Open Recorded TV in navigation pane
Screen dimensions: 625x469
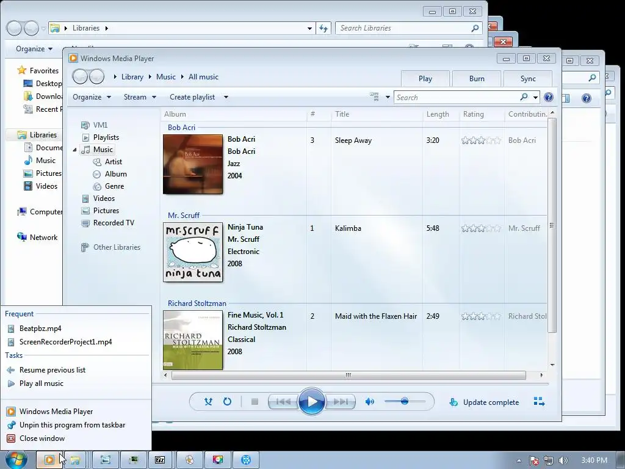(x=114, y=223)
